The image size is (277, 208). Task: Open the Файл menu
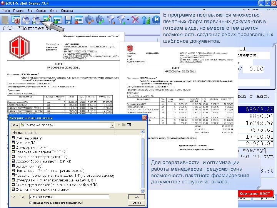click(6, 11)
